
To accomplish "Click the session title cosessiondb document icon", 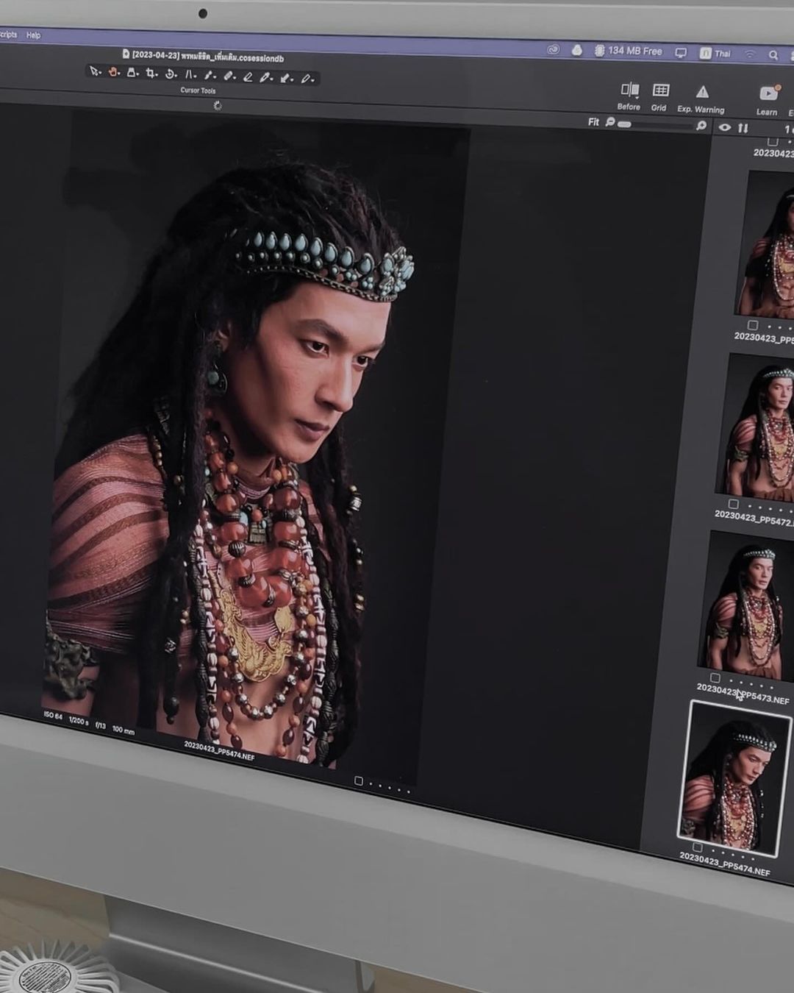I will (126, 54).
